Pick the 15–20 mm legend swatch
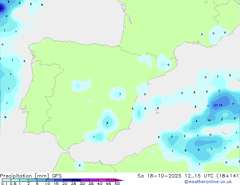This screenshot has height=185, width=240. click(59, 180)
